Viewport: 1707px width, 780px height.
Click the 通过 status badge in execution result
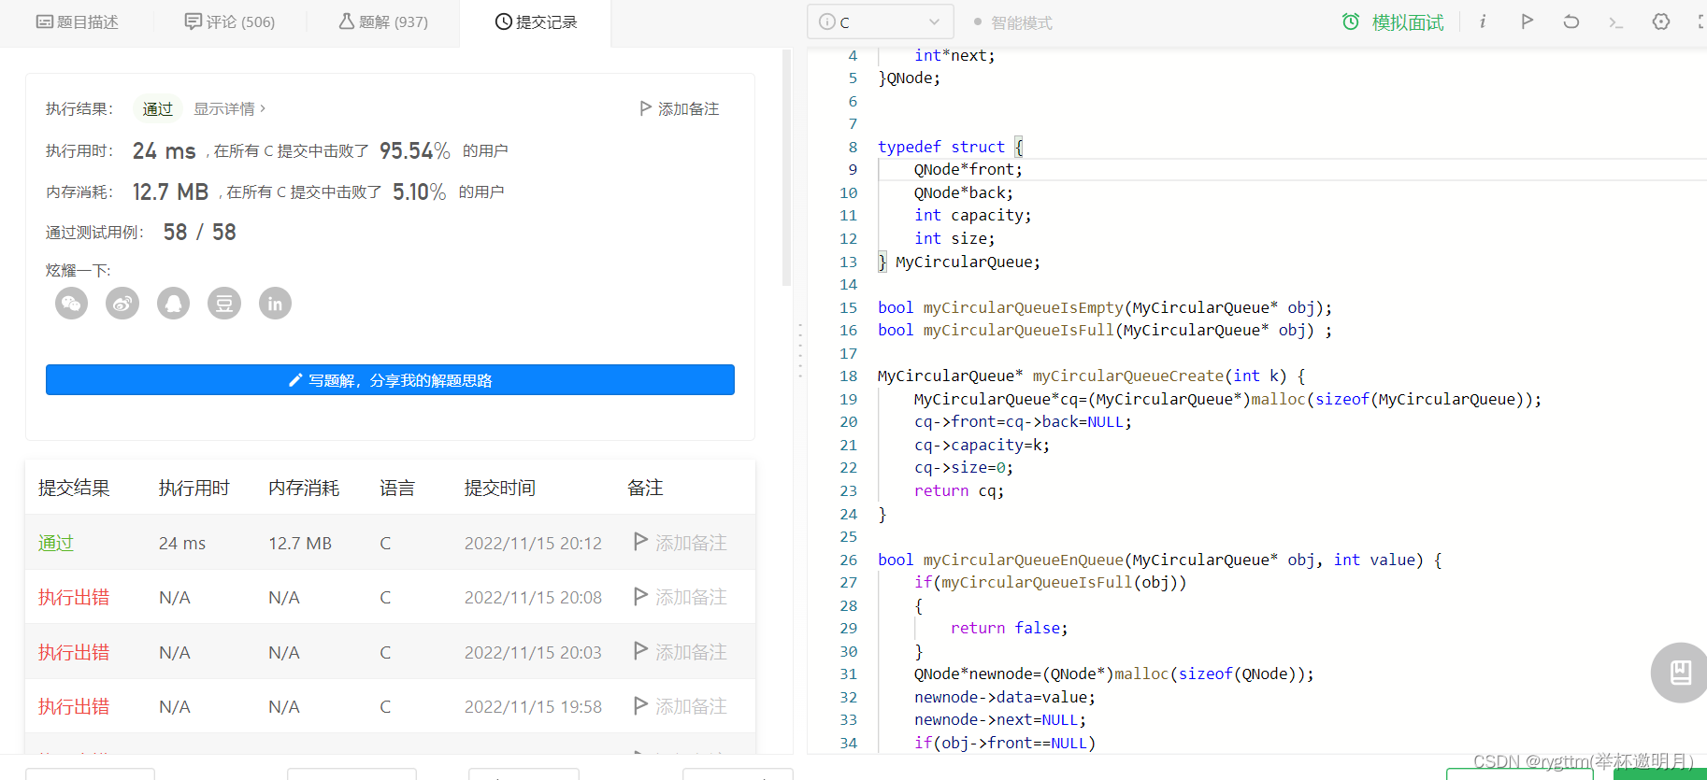[157, 109]
